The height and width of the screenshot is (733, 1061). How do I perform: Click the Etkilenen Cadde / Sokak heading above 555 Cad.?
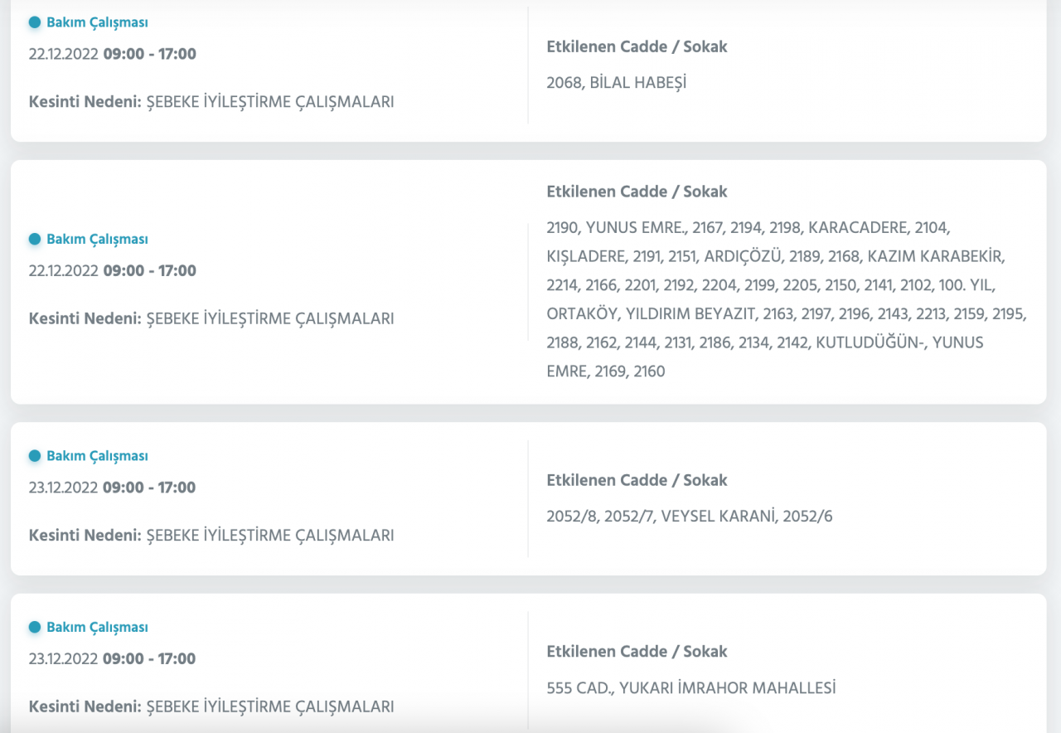pos(637,652)
